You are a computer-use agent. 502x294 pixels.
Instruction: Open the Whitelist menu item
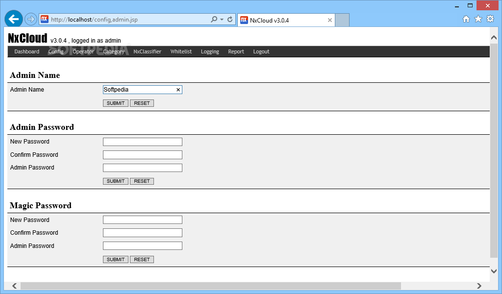click(x=181, y=51)
